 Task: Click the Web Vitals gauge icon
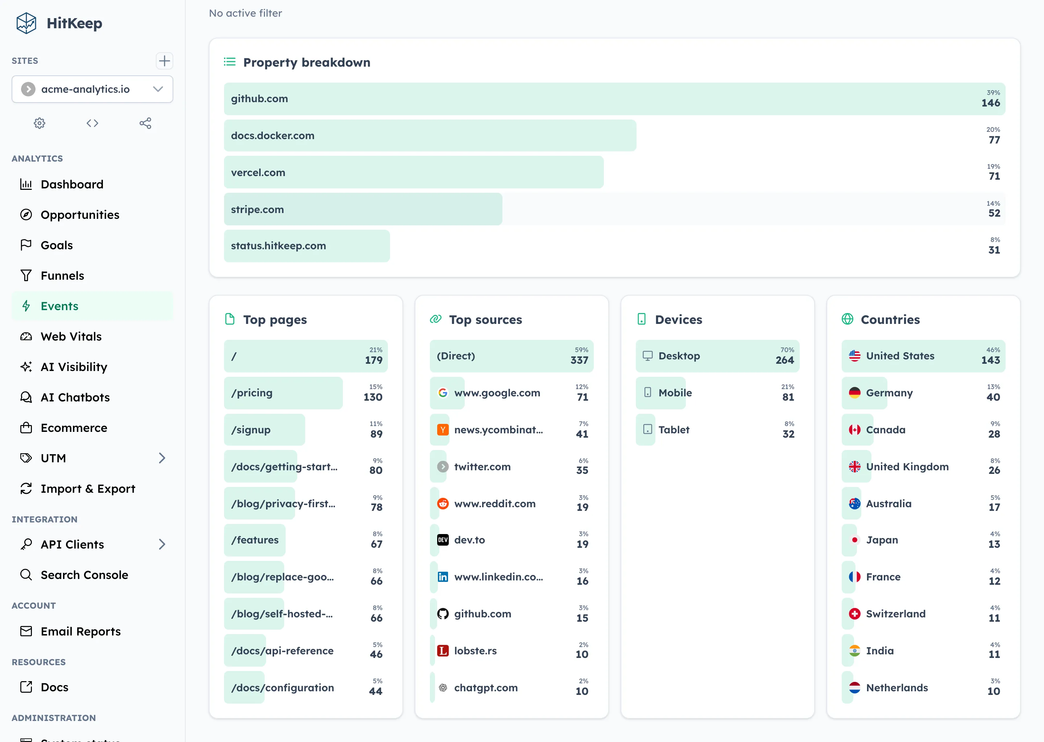26,337
